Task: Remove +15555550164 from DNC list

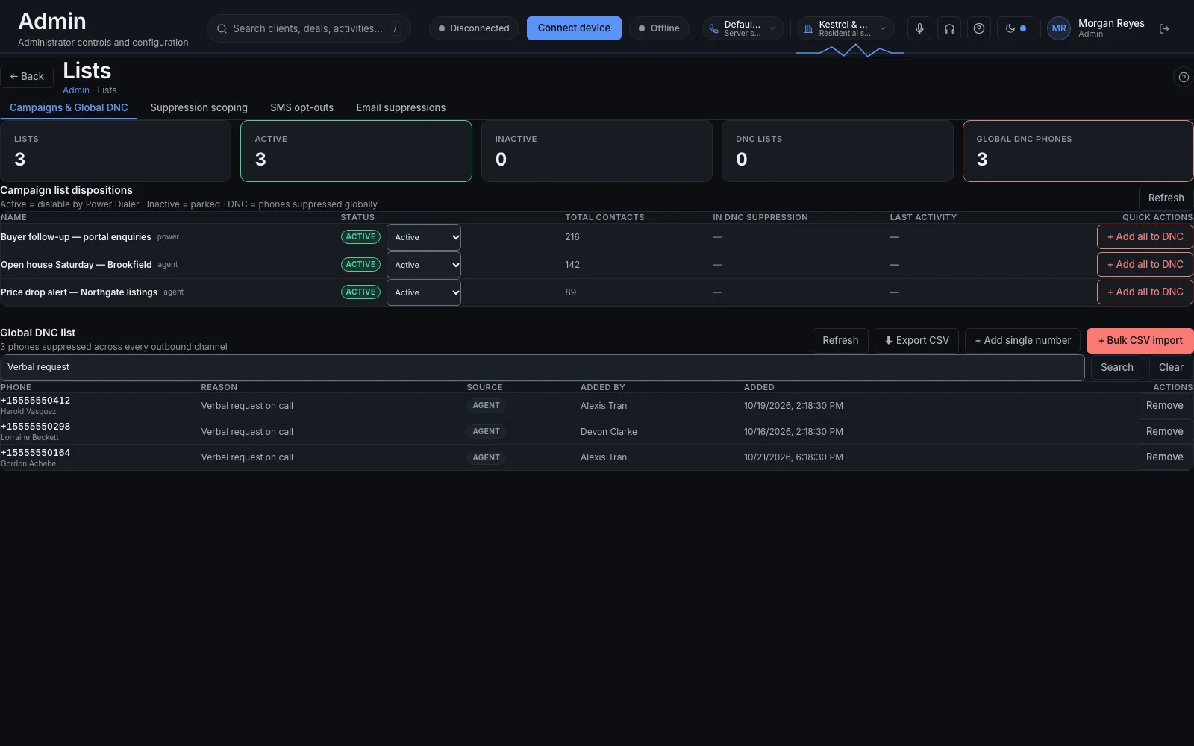Action: [1164, 457]
